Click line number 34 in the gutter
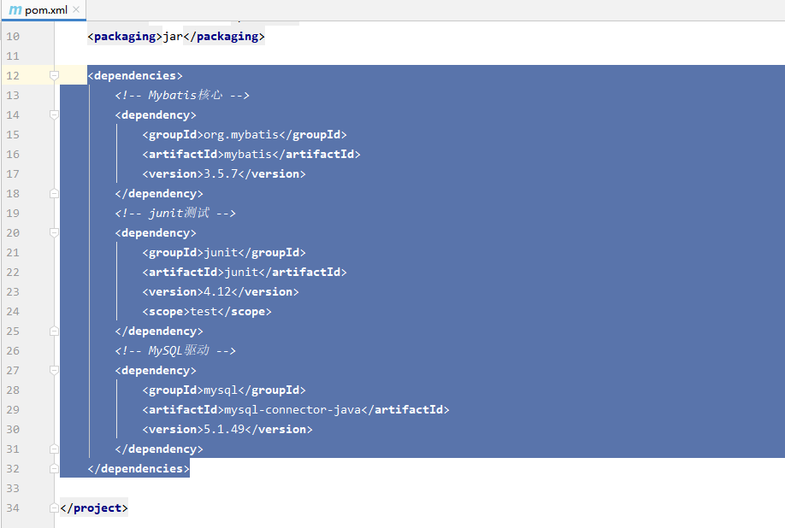This screenshot has height=528, width=785. (13, 508)
